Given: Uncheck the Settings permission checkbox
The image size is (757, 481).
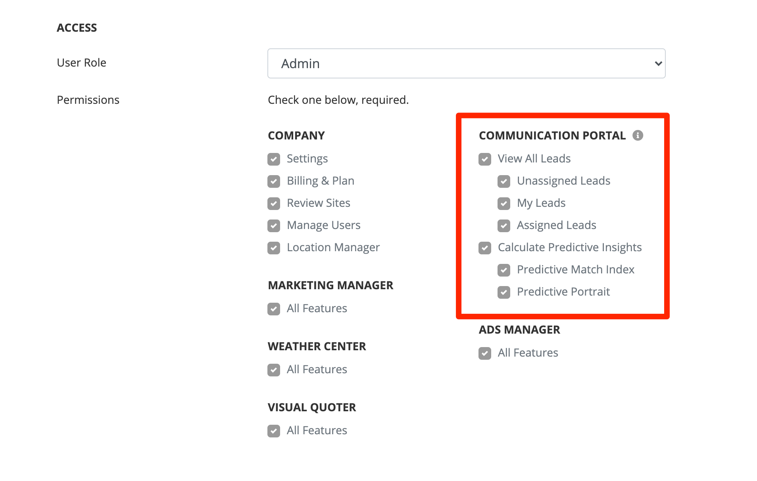Looking at the screenshot, I should 274,159.
